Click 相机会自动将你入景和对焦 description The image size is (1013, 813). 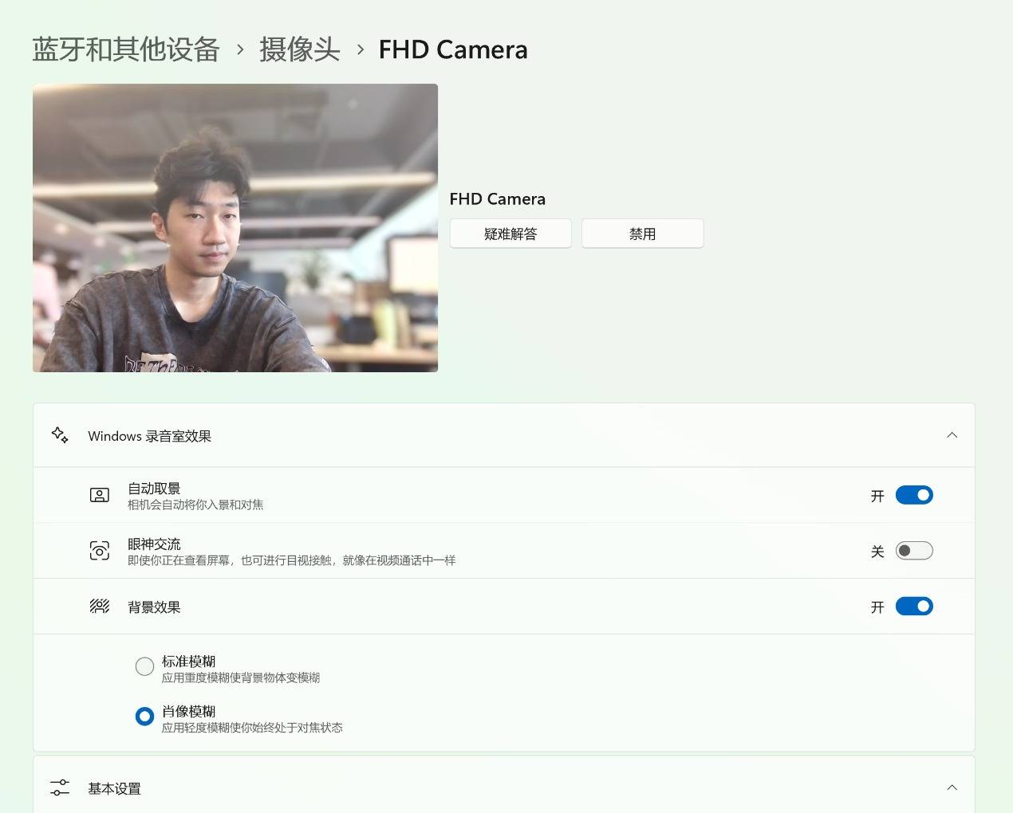[195, 505]
